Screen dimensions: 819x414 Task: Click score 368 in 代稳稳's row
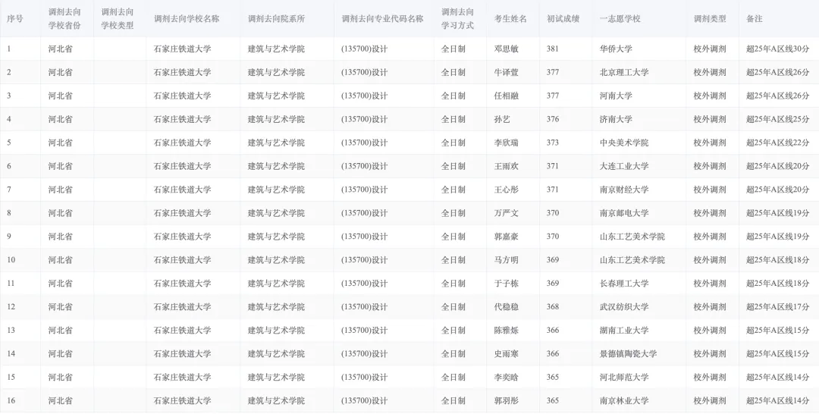tap(553, 308)
